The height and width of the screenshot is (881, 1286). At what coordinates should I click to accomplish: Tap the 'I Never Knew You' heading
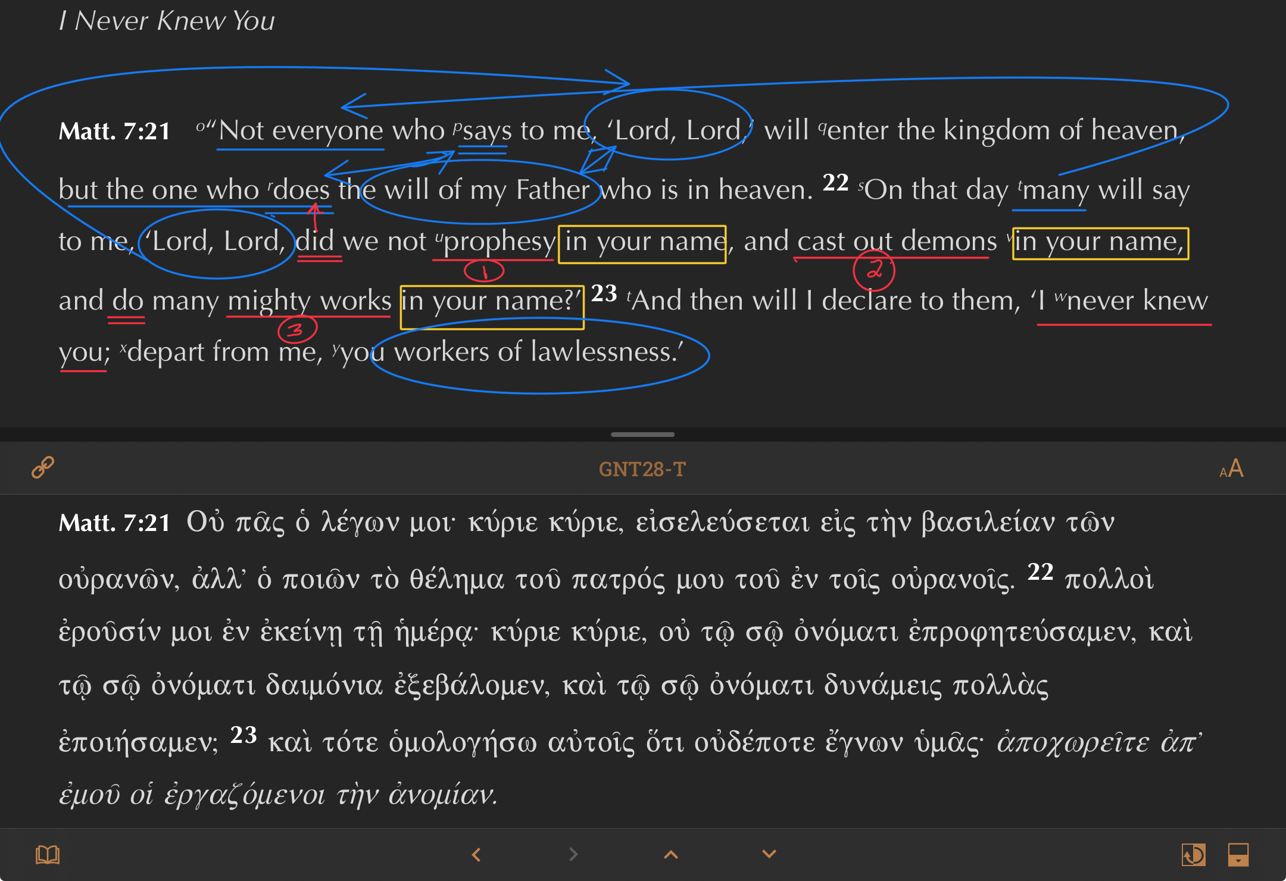pos(167,21)
